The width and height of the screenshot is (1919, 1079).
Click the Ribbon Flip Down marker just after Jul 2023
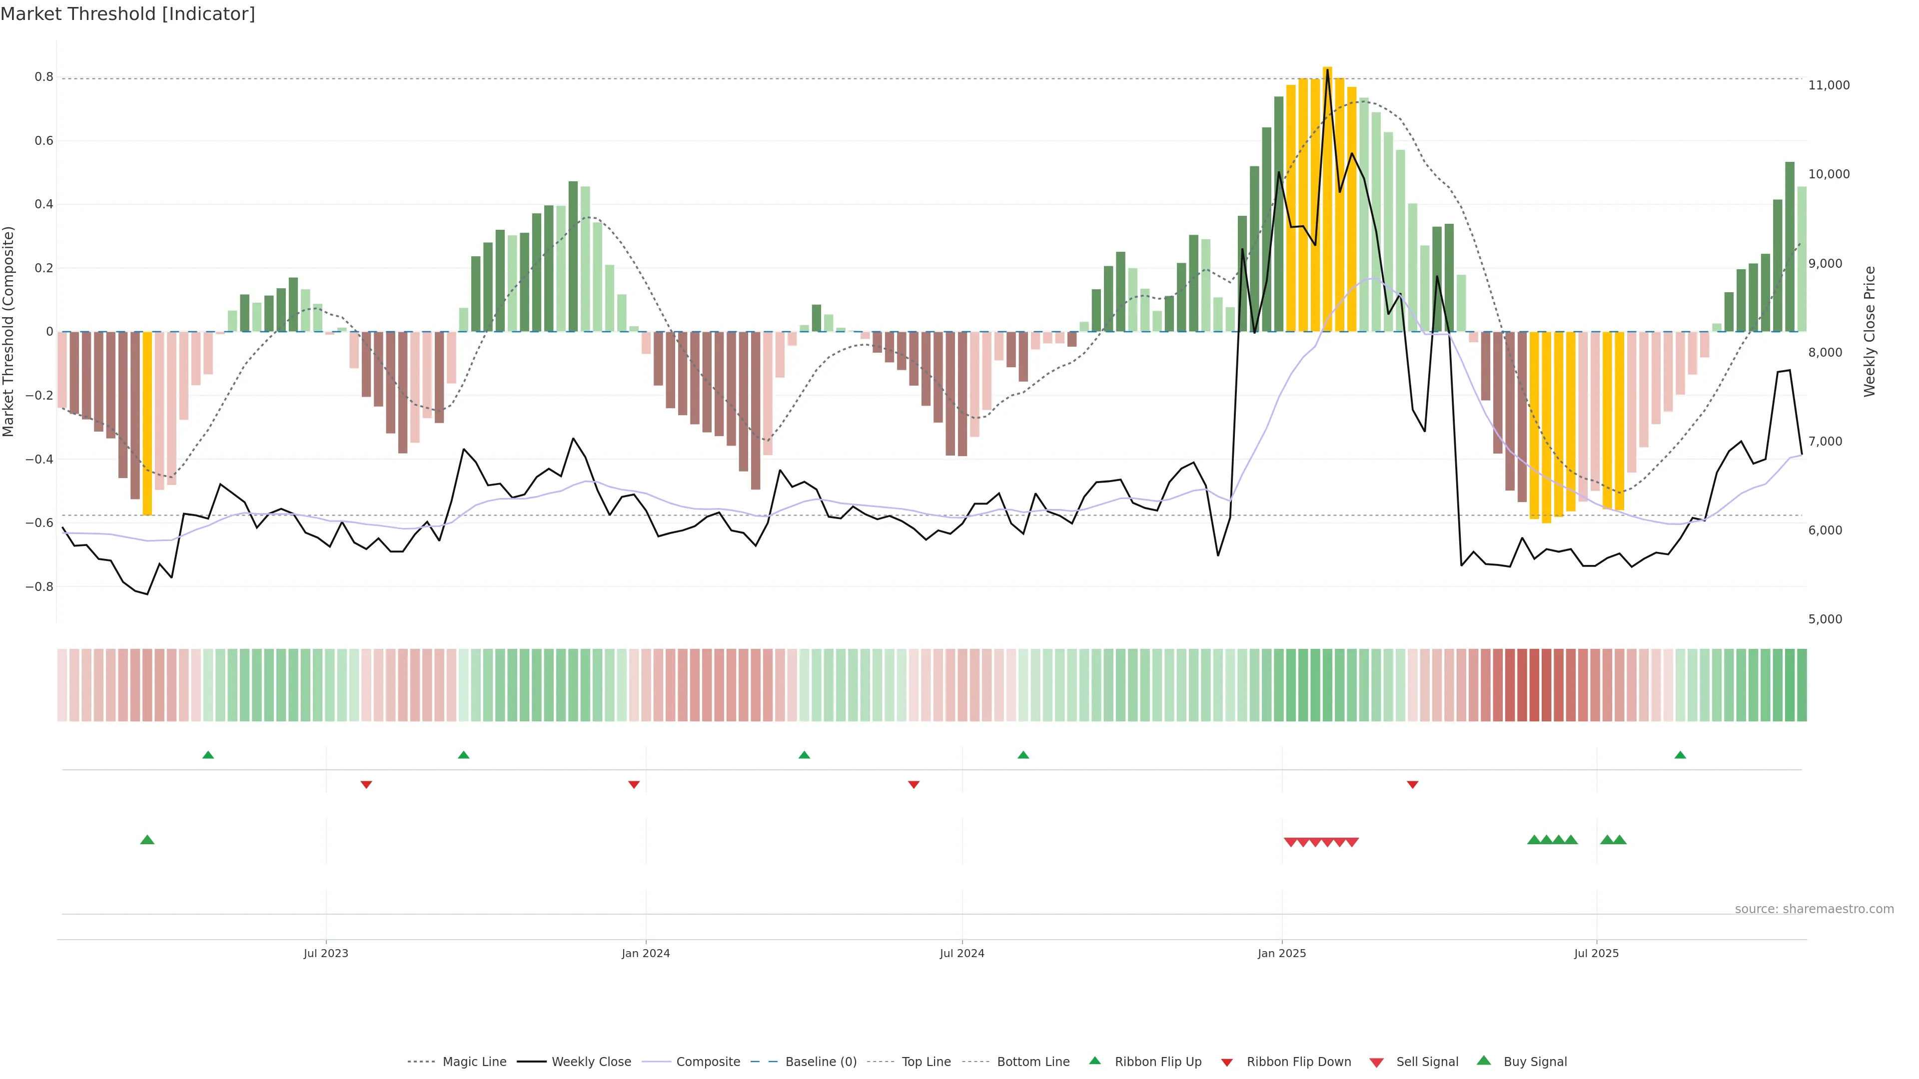tap(366, 784)
